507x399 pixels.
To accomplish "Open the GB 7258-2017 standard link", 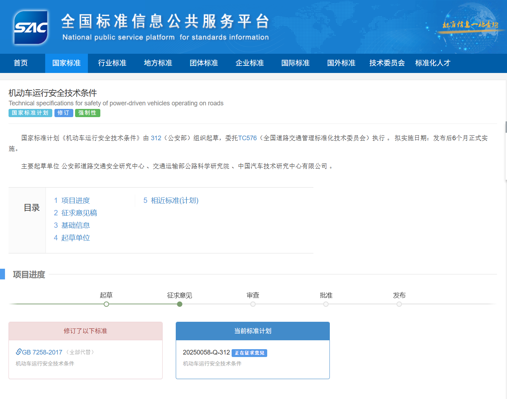I will [42, 352].
